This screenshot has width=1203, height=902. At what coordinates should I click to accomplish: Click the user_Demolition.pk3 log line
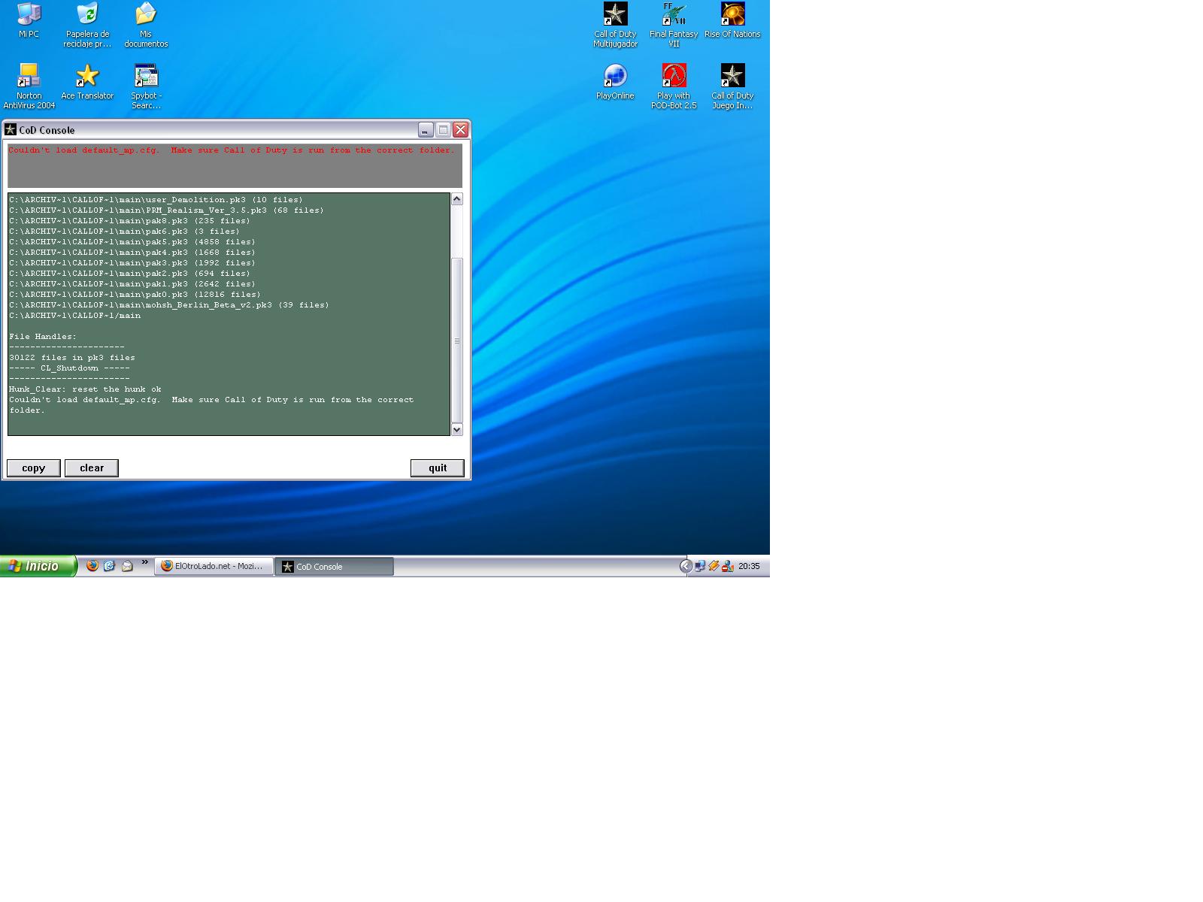(x=156, y=200)
